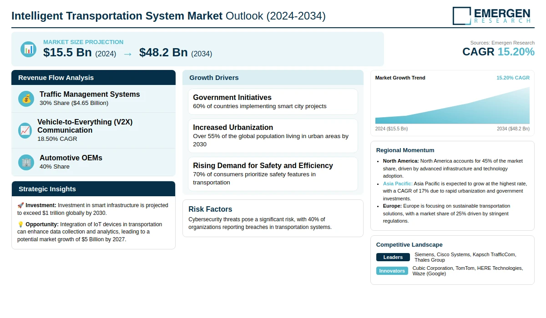Open the Government Initiatives card

point(273,102)
